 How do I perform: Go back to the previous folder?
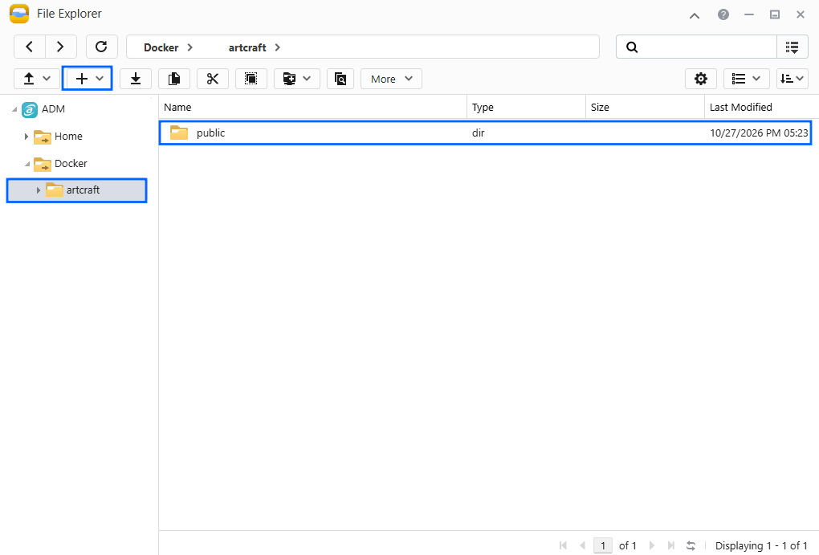pos(30,47)
